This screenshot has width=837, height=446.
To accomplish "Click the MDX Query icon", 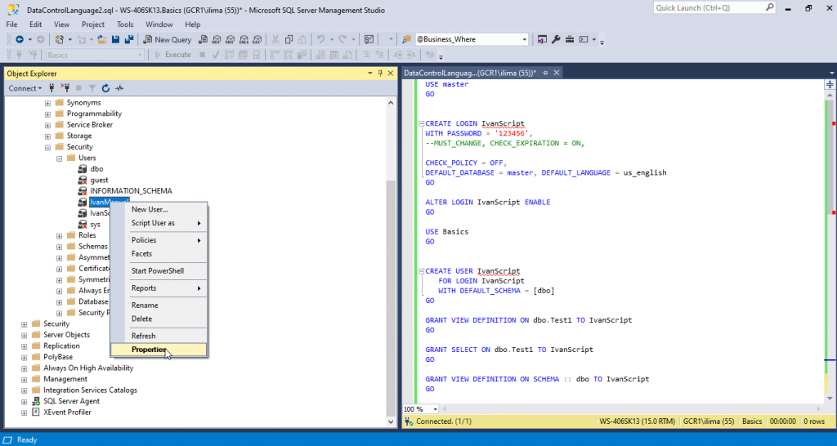I will pyautogui.click(x=216, y=39).
